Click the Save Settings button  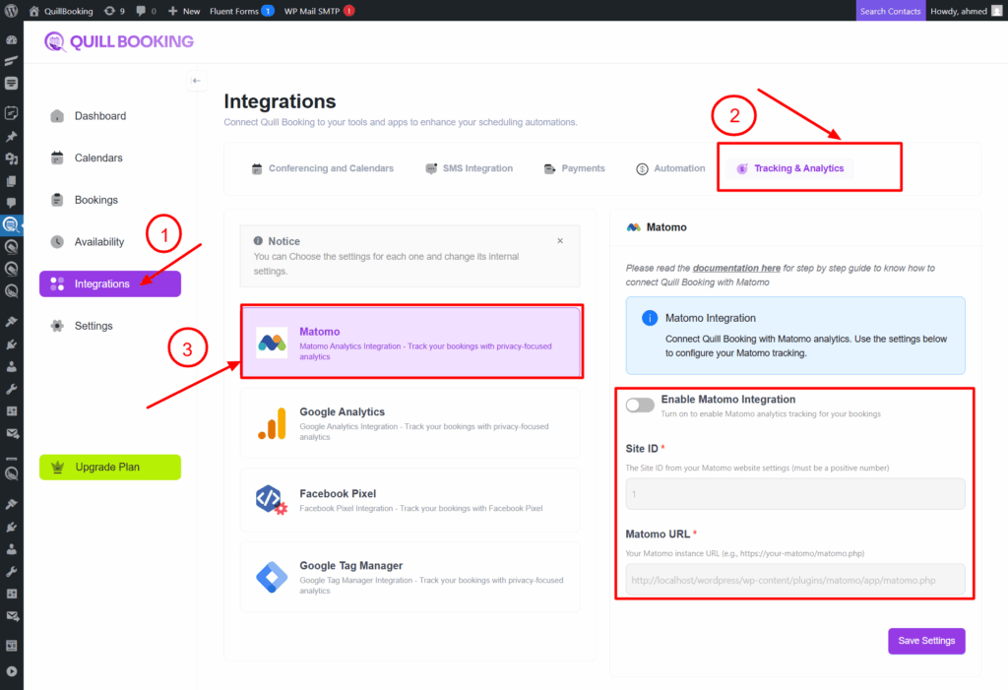[926, 641]
